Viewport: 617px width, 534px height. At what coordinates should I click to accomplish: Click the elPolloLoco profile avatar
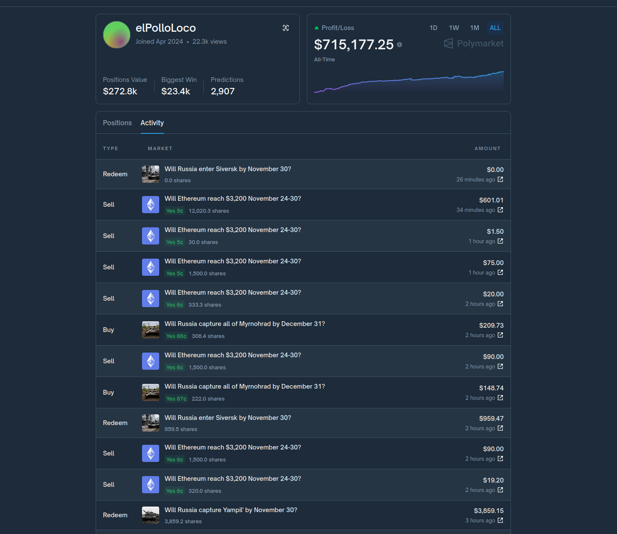click(117, 35)
